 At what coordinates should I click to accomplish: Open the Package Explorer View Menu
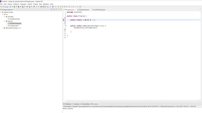[56, 9]
